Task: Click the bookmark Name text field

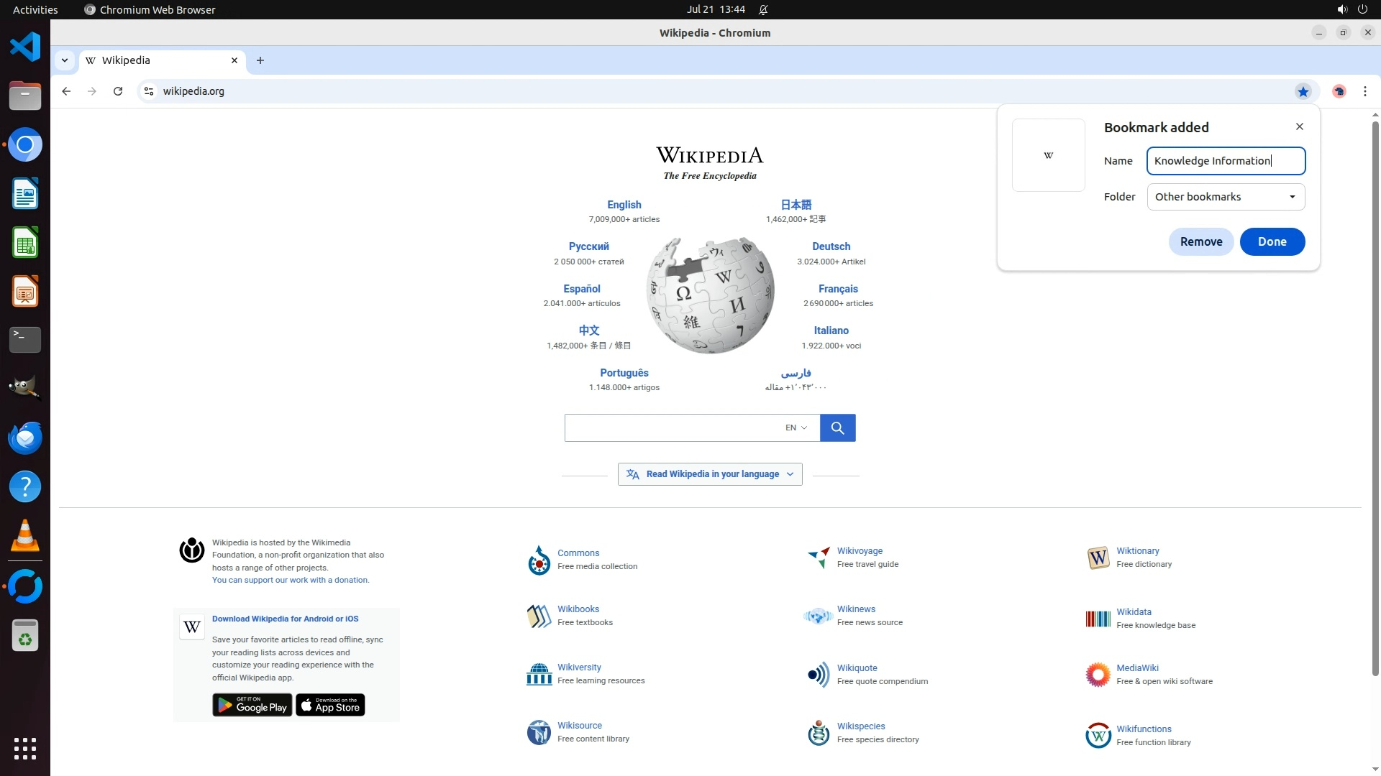Action: tap(1225, 161)
